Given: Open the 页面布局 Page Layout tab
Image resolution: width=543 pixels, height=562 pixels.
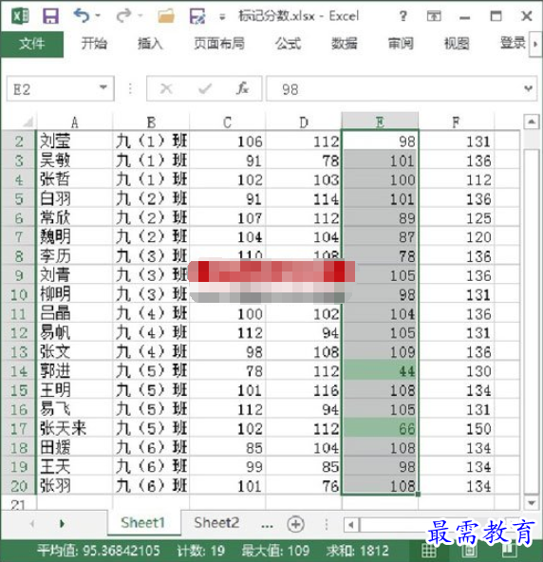Looking at the screenshot, I should (219, 44).
